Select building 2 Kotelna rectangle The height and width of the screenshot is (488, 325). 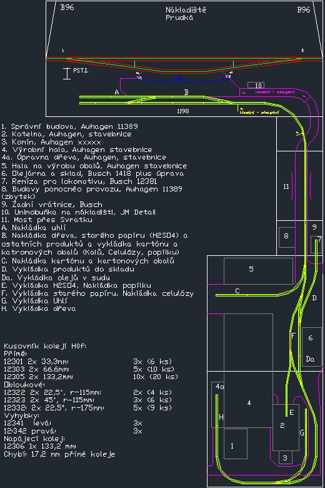point(286,427)
